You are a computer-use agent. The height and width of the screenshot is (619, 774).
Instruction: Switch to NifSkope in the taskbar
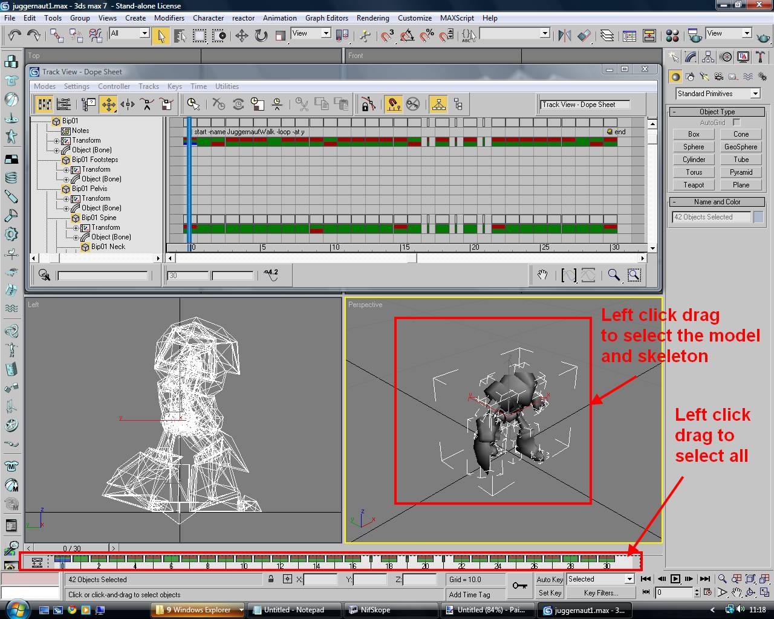coord(392,610)
